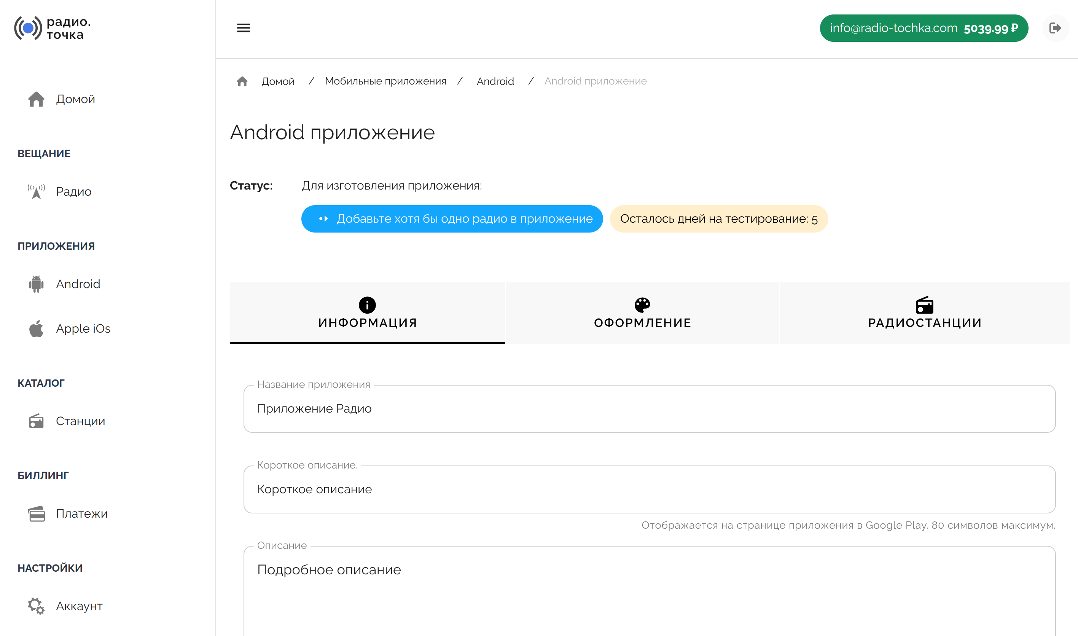Click the Аккаунт gears icon
Screen dimensions: 1078x636
(x=37, y=606)
